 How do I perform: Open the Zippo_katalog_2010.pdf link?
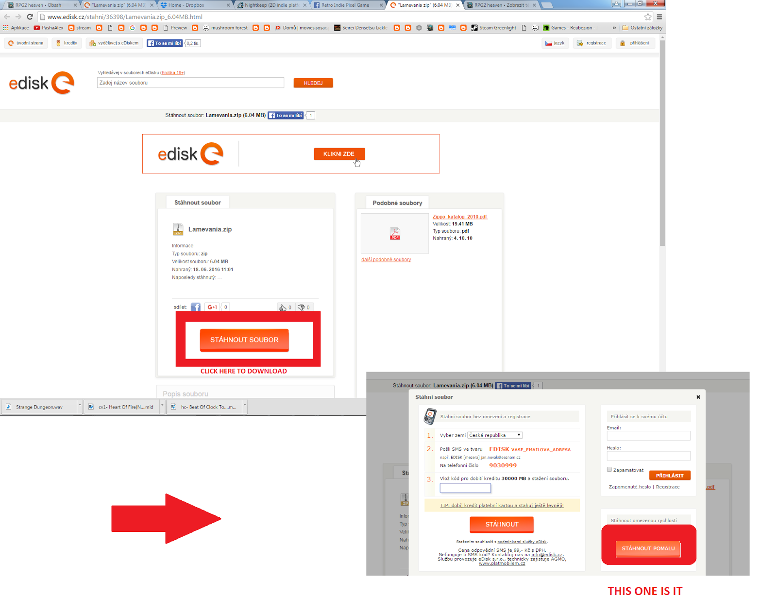(x=460, y=217)
